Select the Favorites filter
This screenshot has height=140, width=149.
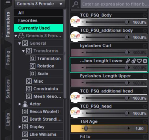pyautogui.click(x=39, y=20)
